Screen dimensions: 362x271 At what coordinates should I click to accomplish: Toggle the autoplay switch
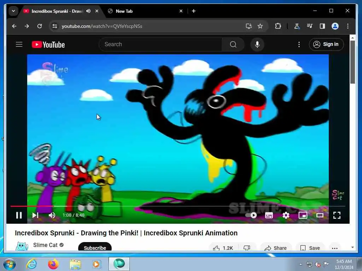(x=251, y=215)
